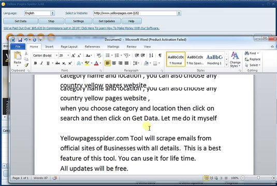Open the Calibri (Body) font name dropdown
Viewport: 277px width, 186px height.
coord(56,55)
